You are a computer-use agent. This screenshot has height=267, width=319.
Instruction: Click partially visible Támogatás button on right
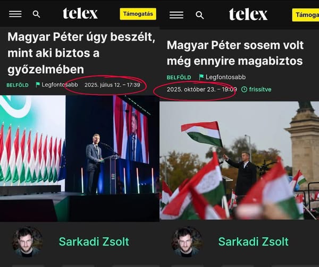pos(306,15)
